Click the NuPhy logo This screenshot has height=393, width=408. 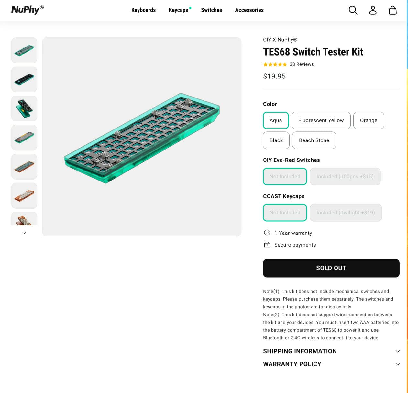[27, 10]
